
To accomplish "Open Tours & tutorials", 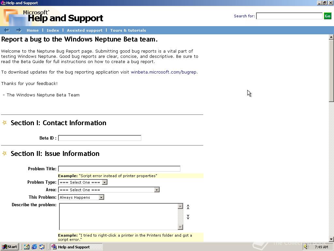I will (128, 30).
